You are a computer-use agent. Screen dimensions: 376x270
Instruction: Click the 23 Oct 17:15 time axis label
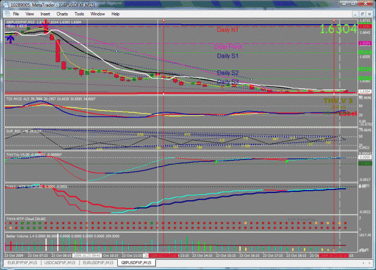coord(273,256)
